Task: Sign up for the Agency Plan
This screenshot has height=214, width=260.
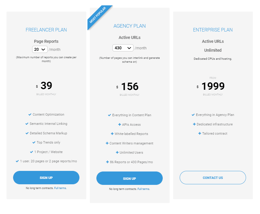Action: coord(129,178)
